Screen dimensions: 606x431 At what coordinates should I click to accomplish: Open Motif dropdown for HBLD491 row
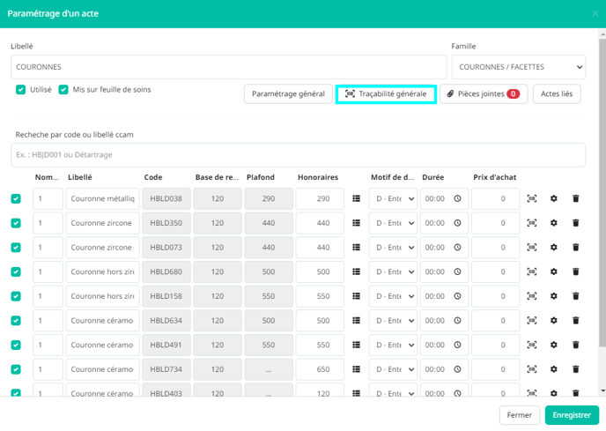coord(393,345)
